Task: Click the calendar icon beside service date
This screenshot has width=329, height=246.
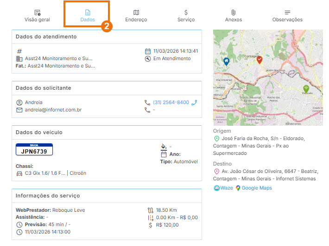Action: [x=148, y=51]
